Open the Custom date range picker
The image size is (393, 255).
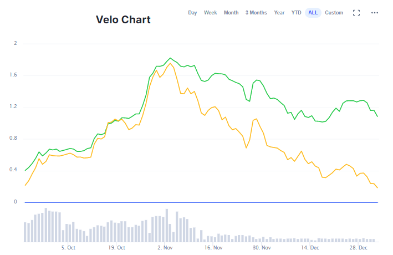coord(334,13)
